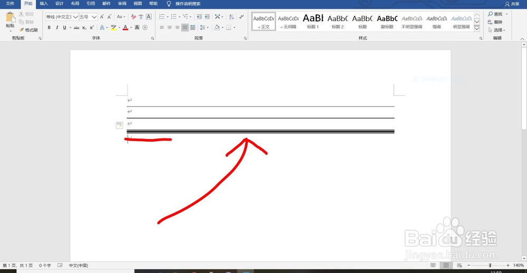Apply red font color
This screenshot has height=273, width=527.
coord(125,27)
